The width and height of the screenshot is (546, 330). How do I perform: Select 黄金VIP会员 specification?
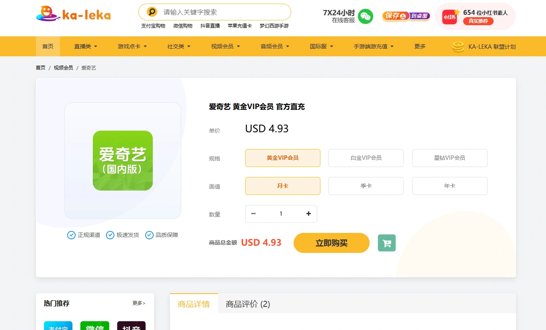coord(283,158)
